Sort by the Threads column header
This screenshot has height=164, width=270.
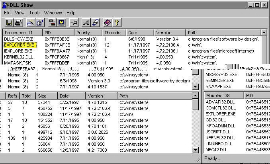(x=114, y=33)
